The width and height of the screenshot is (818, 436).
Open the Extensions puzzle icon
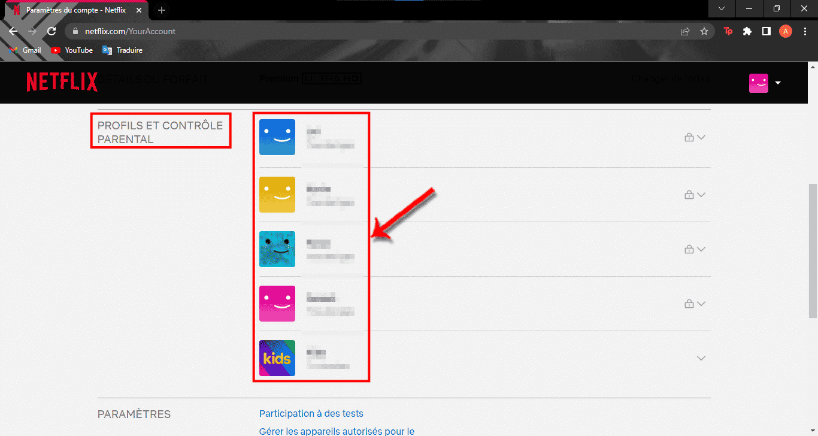coord(747,31)
